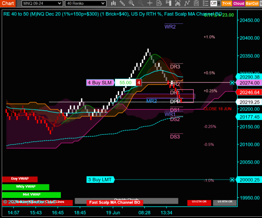Click the 08:28 time axis label
Screen dimensions: 262x218
pos(144,213)
